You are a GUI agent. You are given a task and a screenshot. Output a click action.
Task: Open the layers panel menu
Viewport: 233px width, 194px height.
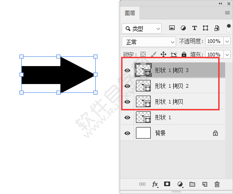pos(227,12)
